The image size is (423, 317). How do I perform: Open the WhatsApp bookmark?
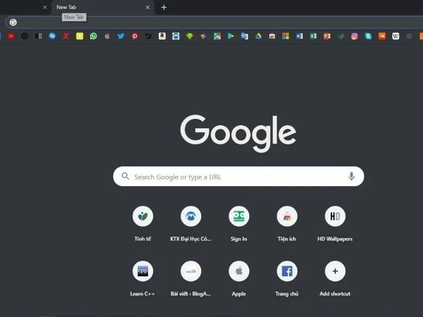coord(94,36)
